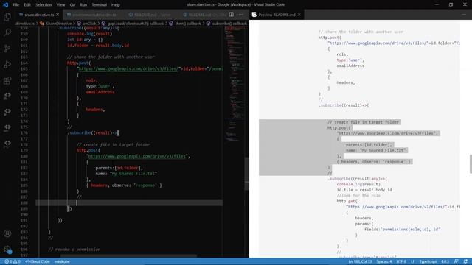Change the LF end of line sequence
Viewport: 472px width, 265px height.
click(x=413, y=261)
